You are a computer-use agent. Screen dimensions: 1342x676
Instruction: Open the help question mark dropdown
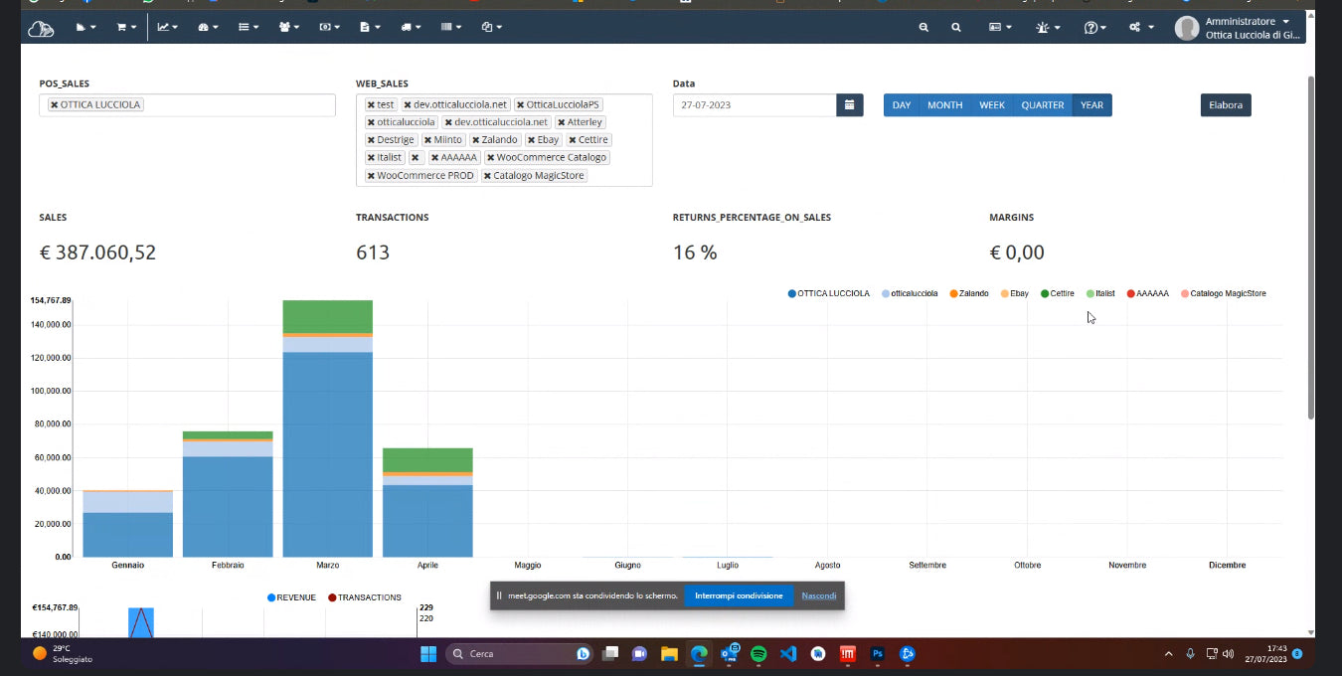click(1094, 28)
